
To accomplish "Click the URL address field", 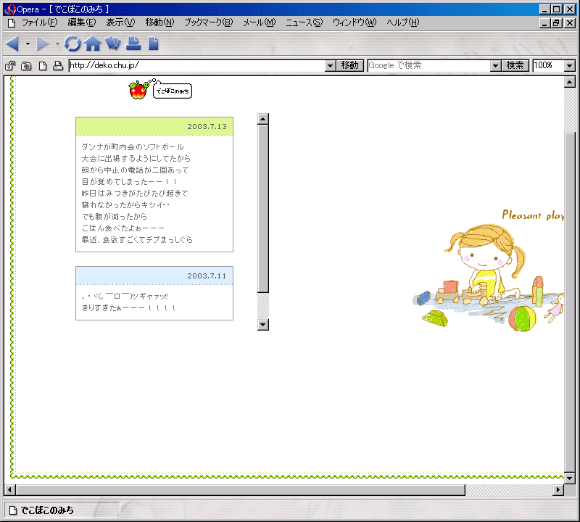I will (x=196, y=65).
